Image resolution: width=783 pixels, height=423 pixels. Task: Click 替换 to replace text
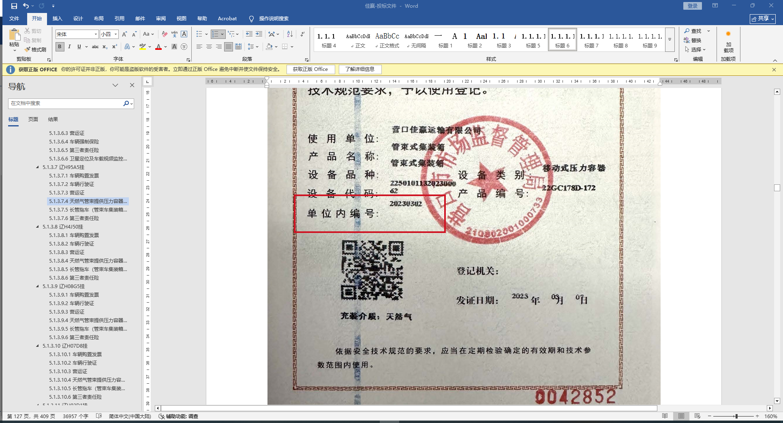pyautogui.click(x=693, y=40)
